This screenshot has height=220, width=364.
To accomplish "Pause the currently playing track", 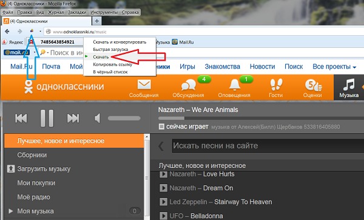I will click(47, 118).
